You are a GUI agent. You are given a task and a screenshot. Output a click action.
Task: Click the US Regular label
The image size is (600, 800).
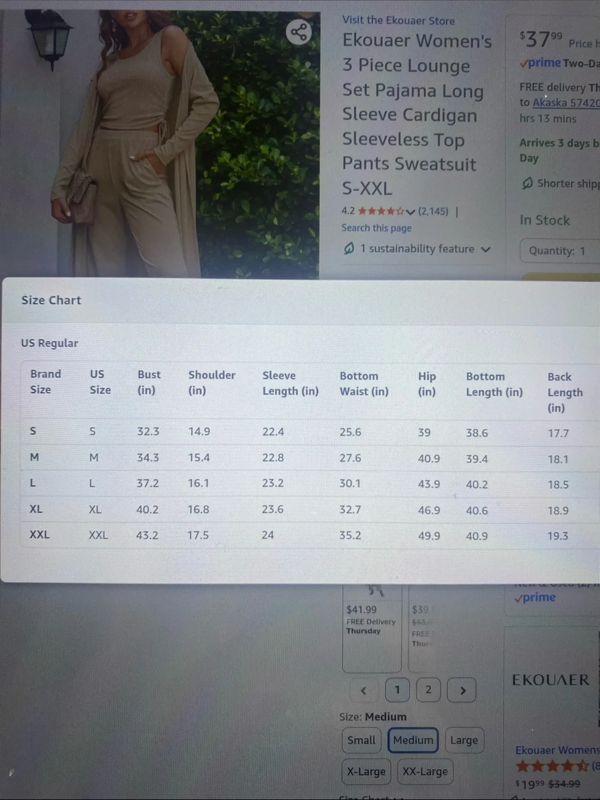(x=49, y=343)
